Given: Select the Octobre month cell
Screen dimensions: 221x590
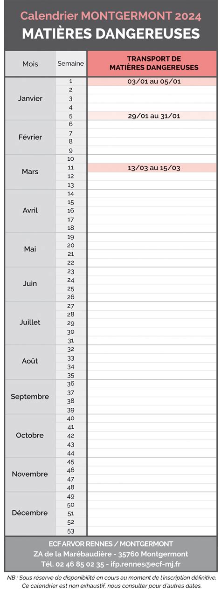Looking at the screenshot, I should [x=30, y=435].
